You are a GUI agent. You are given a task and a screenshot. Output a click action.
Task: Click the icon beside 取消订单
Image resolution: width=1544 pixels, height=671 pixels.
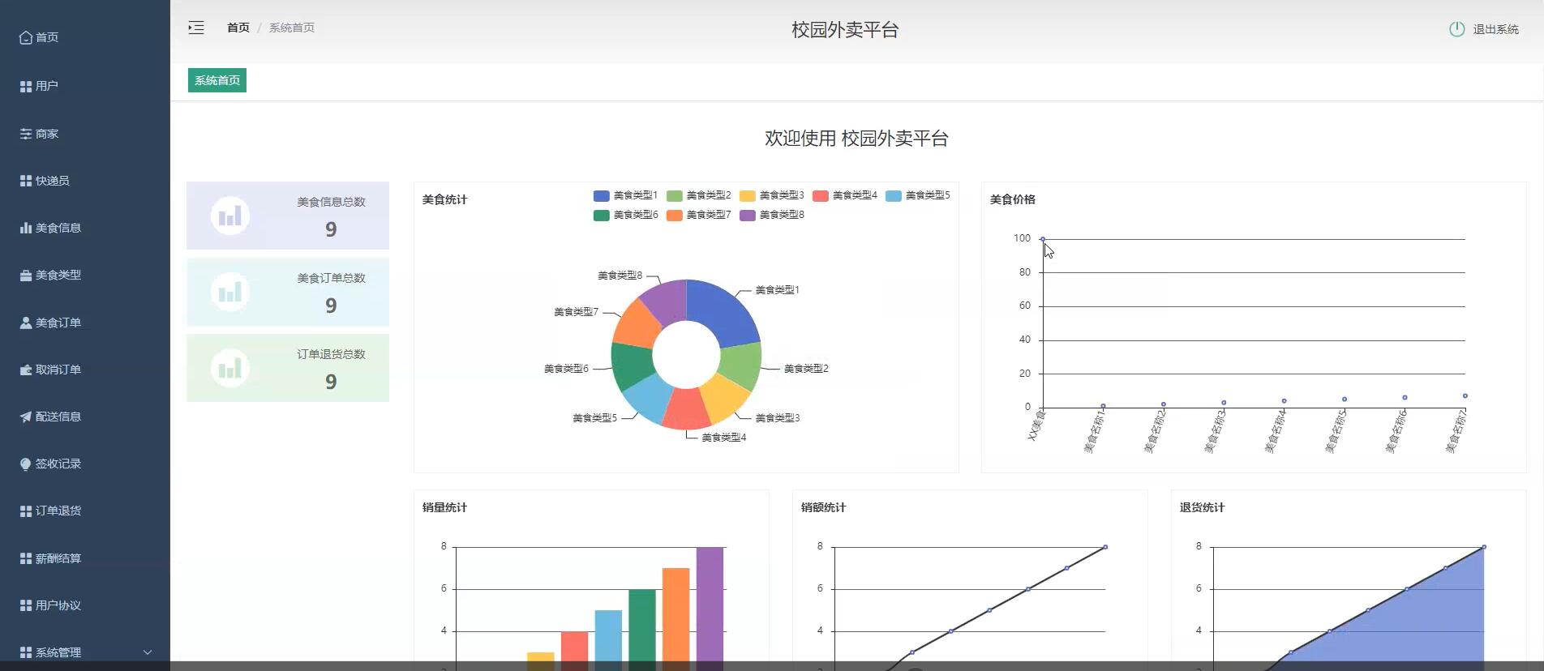coord(26,370)
